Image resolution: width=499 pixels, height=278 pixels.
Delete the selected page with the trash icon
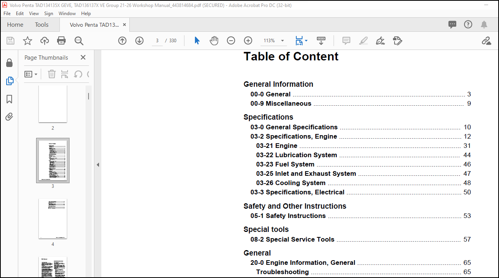(x=52, y=74)
